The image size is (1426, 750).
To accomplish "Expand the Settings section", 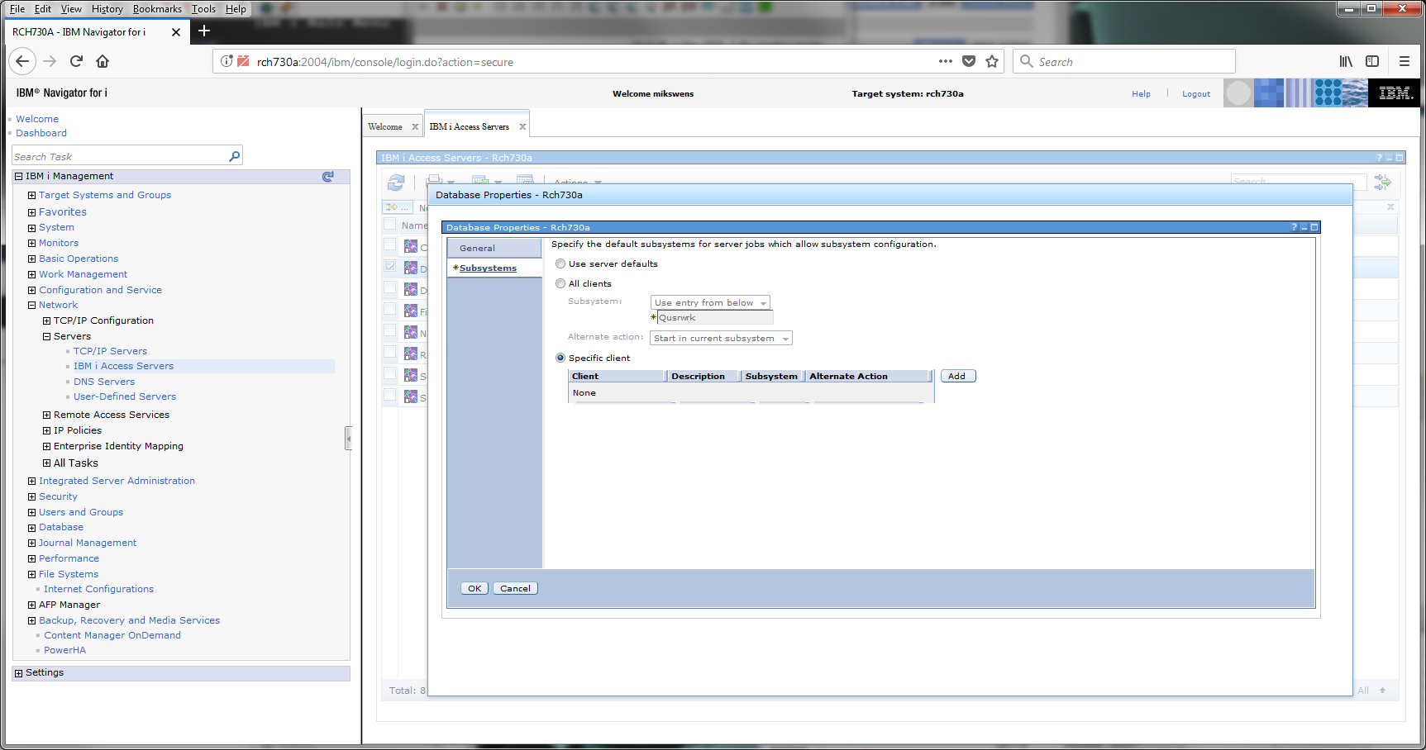I will (x=18, y=673).
